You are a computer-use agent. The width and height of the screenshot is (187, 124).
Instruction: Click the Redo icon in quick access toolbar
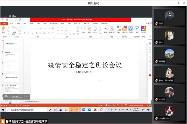click(x=16, y=20)
